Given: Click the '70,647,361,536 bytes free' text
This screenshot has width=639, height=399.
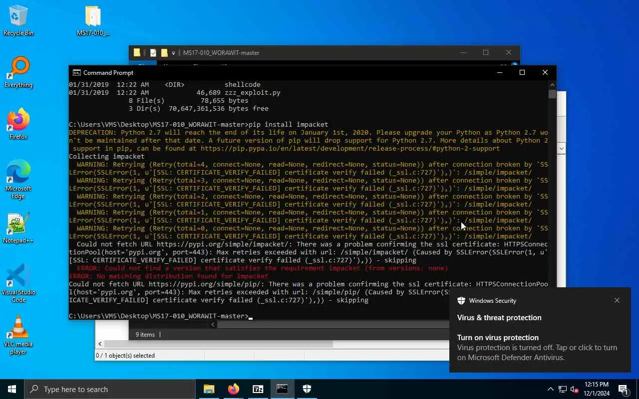Looking at the screenshot, I should tap(219, 109).
